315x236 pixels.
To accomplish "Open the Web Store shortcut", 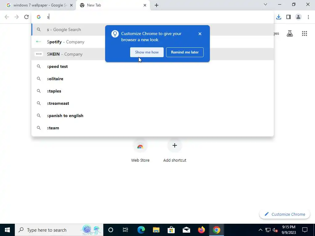I will 140,151.
